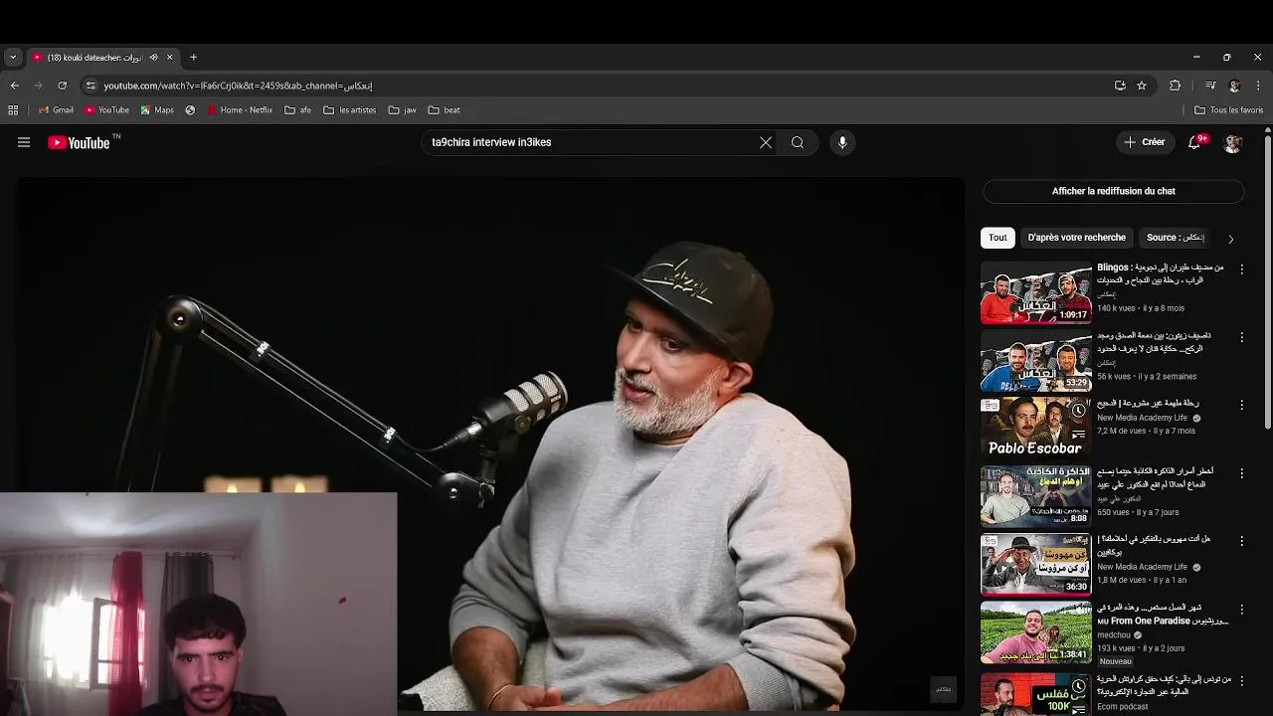Open more options for From One Paradise video
This screenshot has width=1273, height=716.
1241,609
